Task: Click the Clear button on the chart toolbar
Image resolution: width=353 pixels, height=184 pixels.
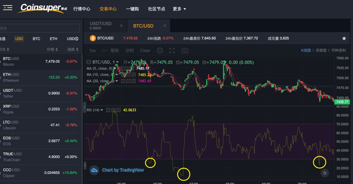Action: pos(145,51)
